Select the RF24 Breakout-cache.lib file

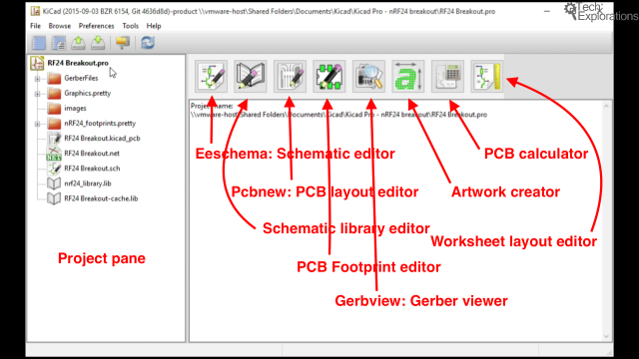101,198
